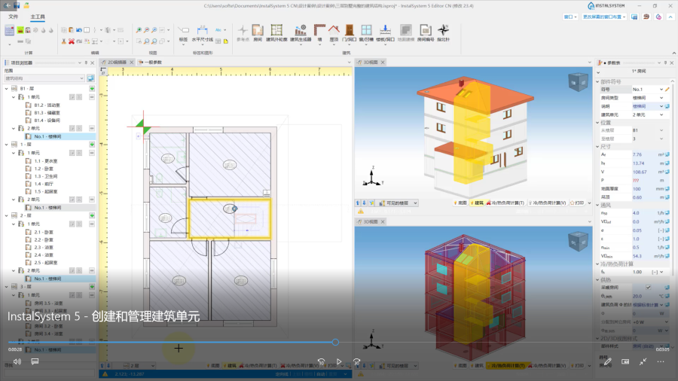This screenshot has height=381, width=678.
Task: Click the building outline (建筑外轮廓) tool
Action: click(x=276, y=33)
